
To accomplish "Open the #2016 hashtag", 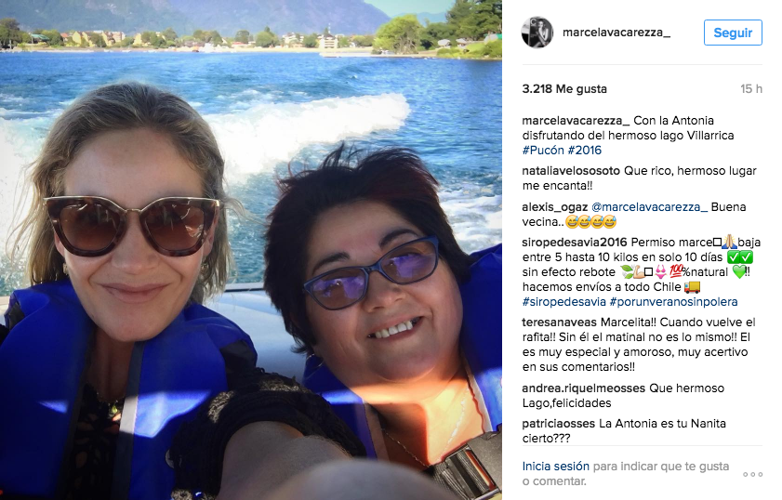I will (585, 150).
